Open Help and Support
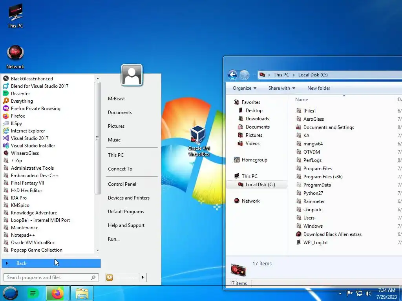This screenshot has width=402, height=301. (x=126, y=225)
